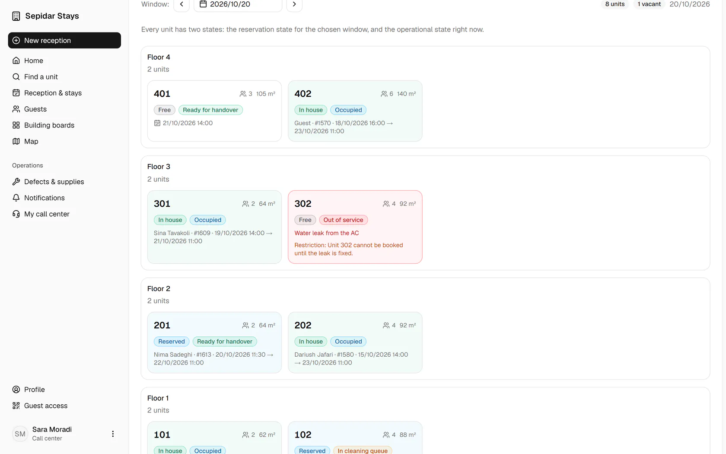Click the Out of service badge on unit 302

coord(344,220)
